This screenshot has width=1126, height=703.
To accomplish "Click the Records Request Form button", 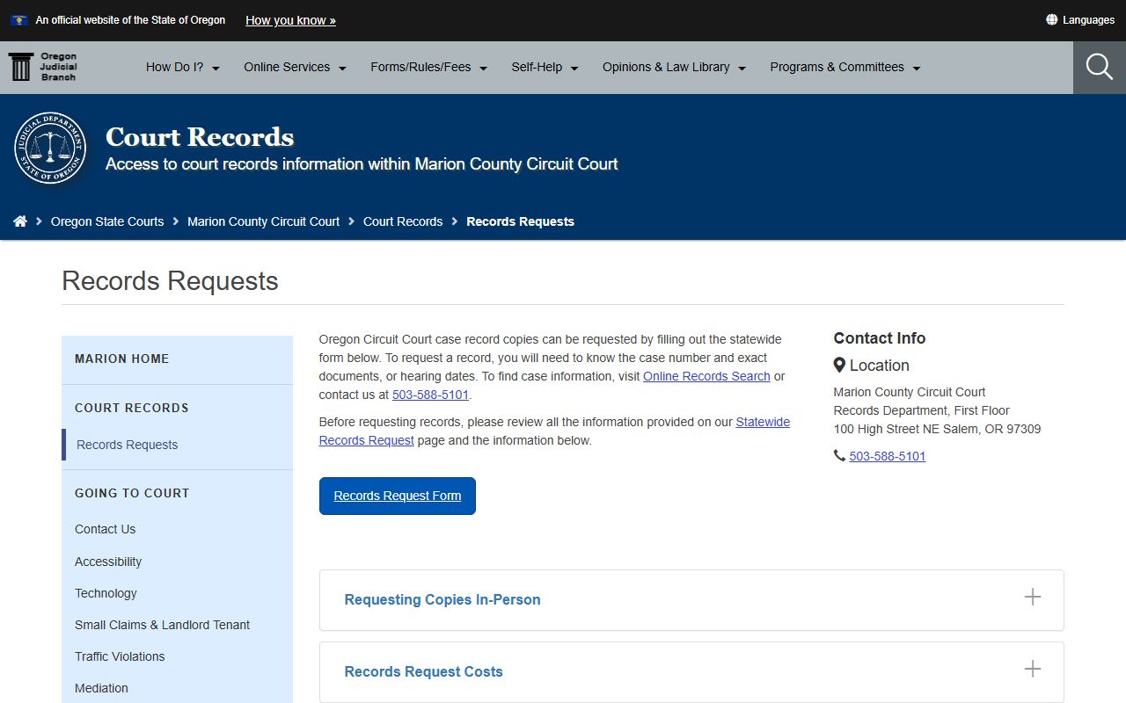I will pyautogui.click(x=398, y=496).
